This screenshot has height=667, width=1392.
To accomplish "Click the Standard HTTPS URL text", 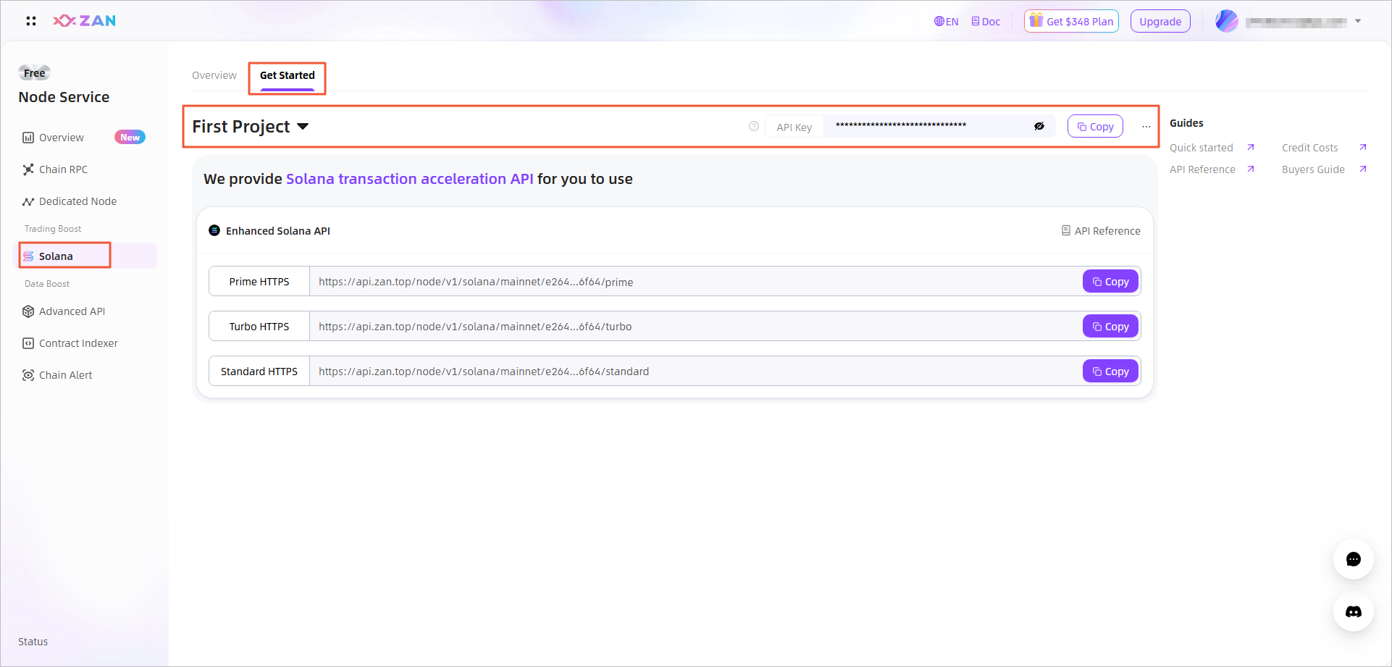I will click(484, 372).
